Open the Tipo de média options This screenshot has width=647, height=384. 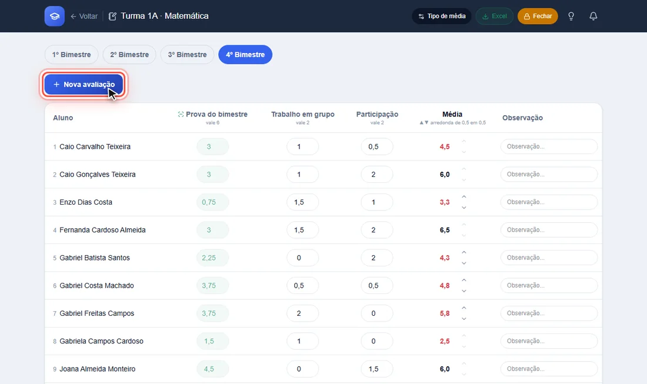click(442, 16)
